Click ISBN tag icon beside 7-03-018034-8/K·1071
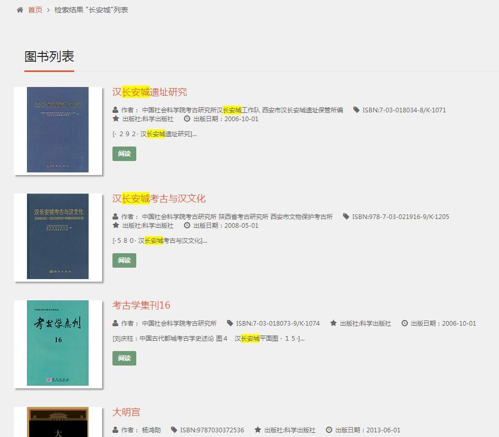Viewport: 499px width, 437px height. 357,110
